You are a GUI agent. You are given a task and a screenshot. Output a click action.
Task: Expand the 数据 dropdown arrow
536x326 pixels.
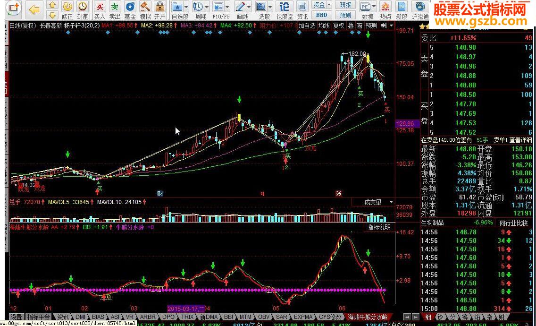[x=374, y=7]
